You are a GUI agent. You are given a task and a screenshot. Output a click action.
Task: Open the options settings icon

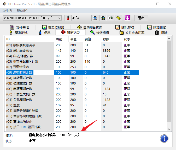pos(118,18)
